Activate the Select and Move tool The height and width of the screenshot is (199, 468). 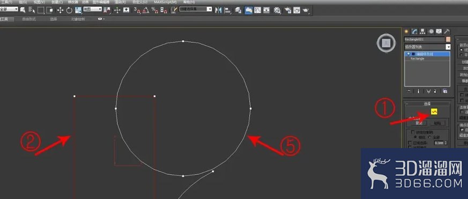click(x=60, y=10)
